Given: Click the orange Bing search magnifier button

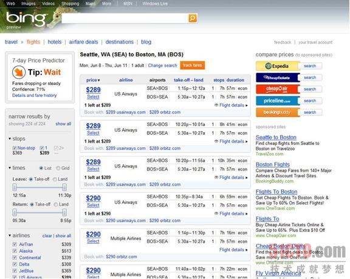Looking at the screenshot, I should pos(193,18).
